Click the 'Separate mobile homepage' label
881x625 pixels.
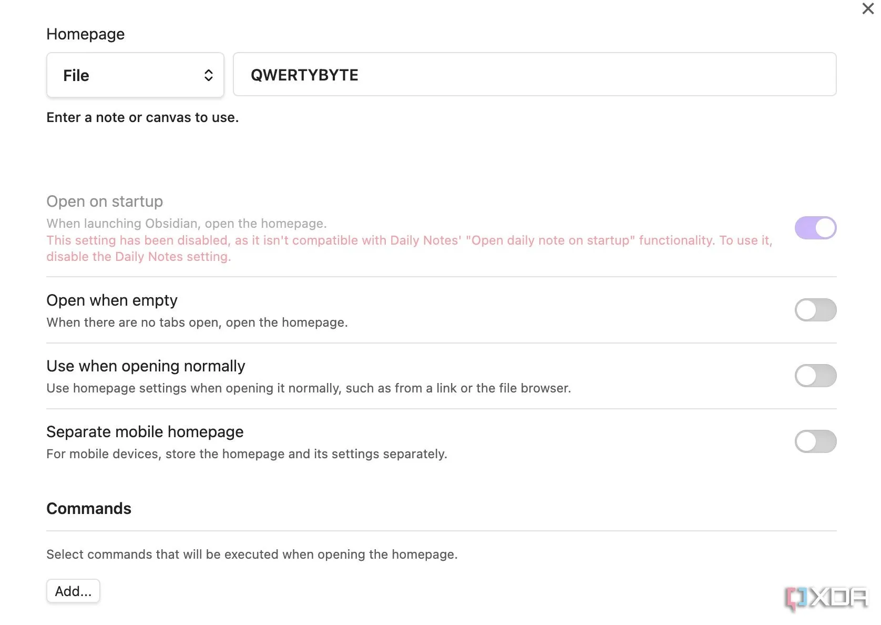click(145, 432)
